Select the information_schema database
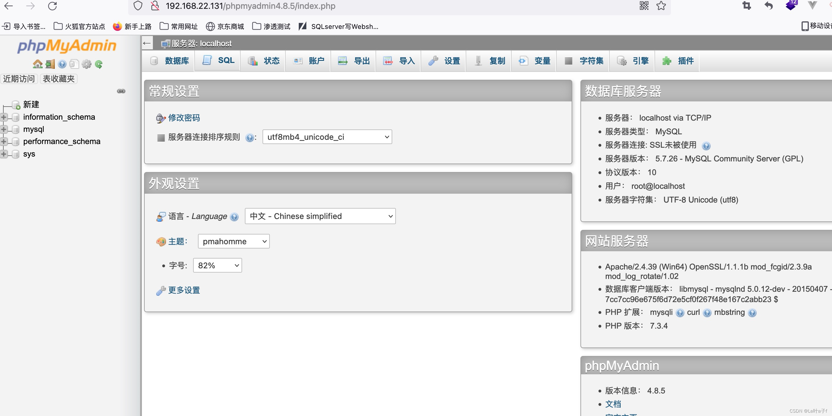 (x=59, y=117)
